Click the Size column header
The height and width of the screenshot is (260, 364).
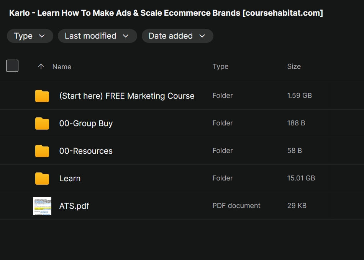[294, 67]
